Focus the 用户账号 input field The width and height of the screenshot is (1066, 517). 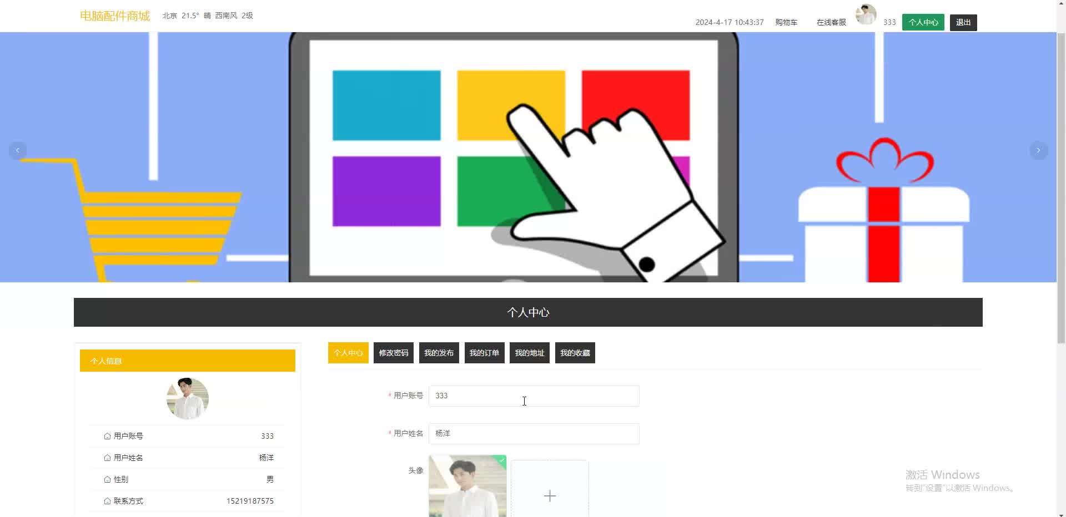534,396
